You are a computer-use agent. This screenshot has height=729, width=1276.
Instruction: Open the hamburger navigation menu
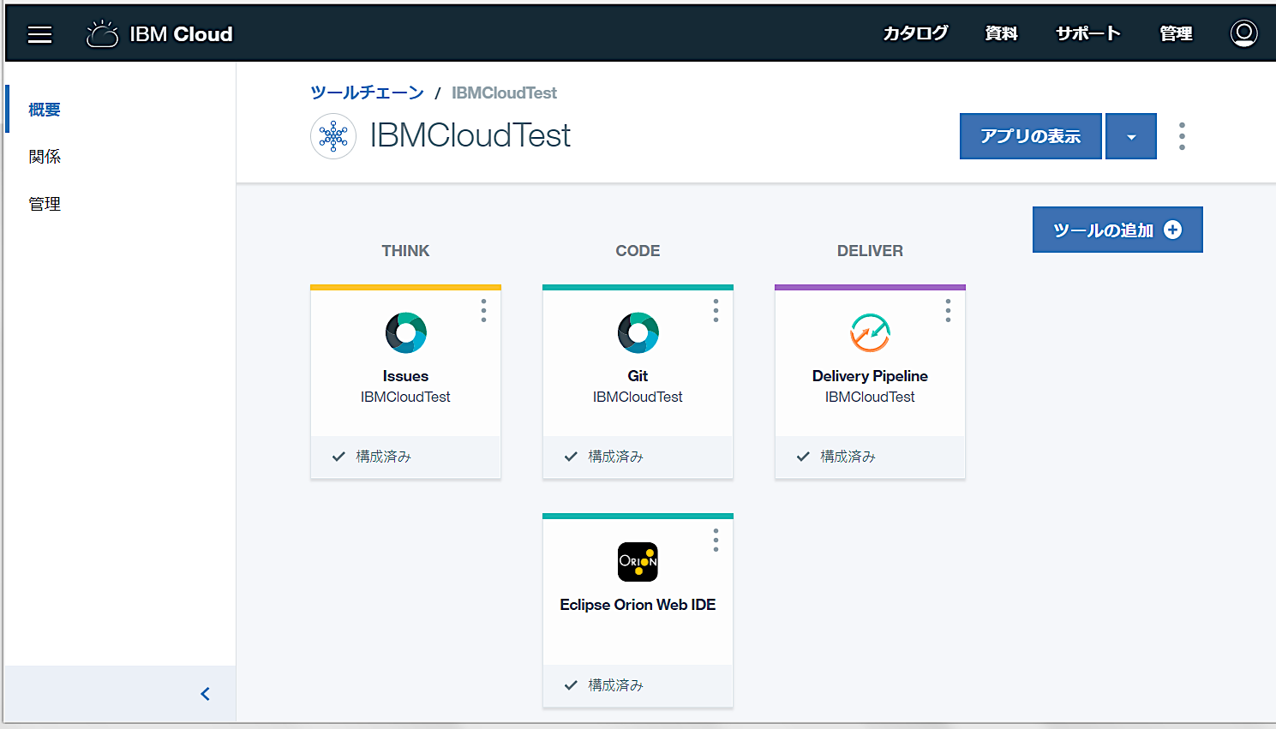[39, 34]
